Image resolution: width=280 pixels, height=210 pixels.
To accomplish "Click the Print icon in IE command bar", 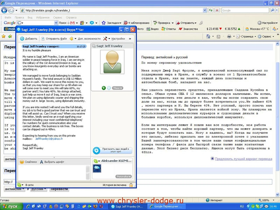I will (229, 36).
